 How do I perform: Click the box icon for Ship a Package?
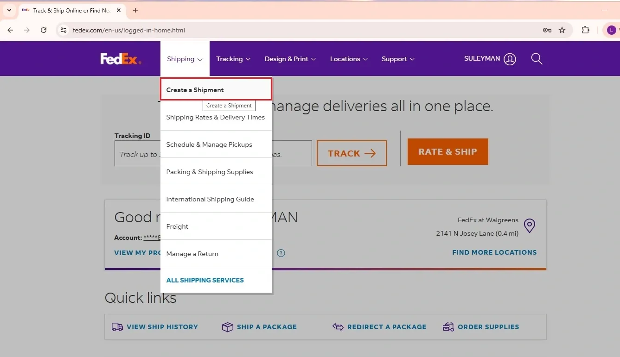click(x=227, y=327)
